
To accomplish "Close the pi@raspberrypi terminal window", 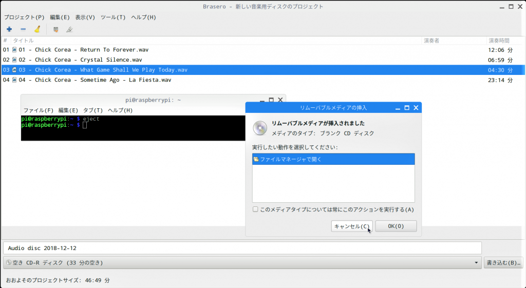I will click(x=280, y=100).
